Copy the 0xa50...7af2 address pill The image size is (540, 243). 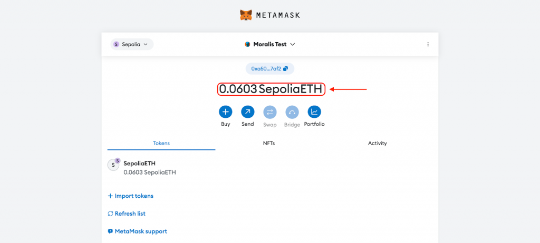tap(270, 69)
